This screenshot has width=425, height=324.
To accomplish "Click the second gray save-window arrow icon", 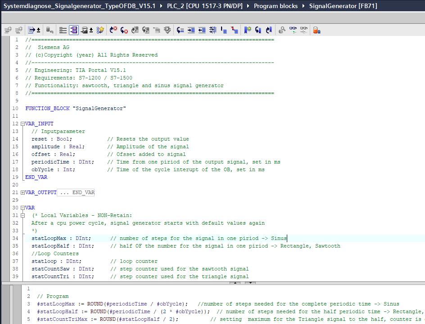I will click(x=146, y=30).
